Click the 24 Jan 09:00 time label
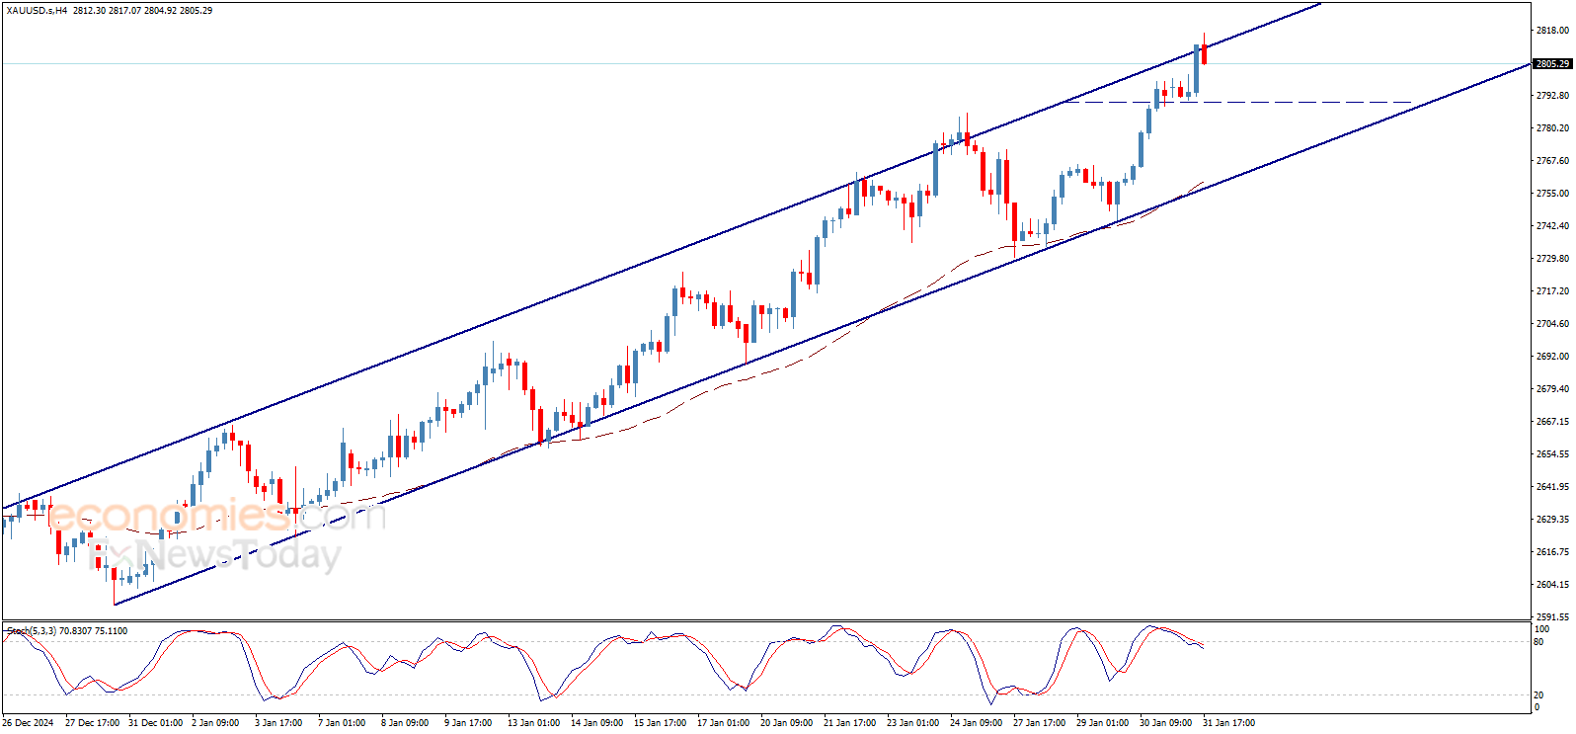 pos(977,723)
